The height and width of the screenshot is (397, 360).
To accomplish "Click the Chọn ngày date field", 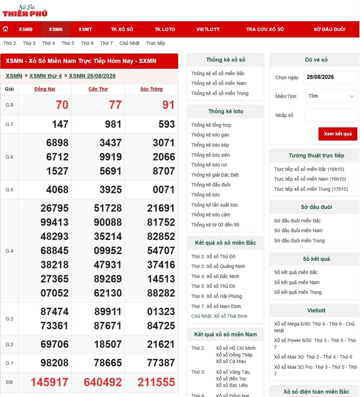I will [330, 77].
